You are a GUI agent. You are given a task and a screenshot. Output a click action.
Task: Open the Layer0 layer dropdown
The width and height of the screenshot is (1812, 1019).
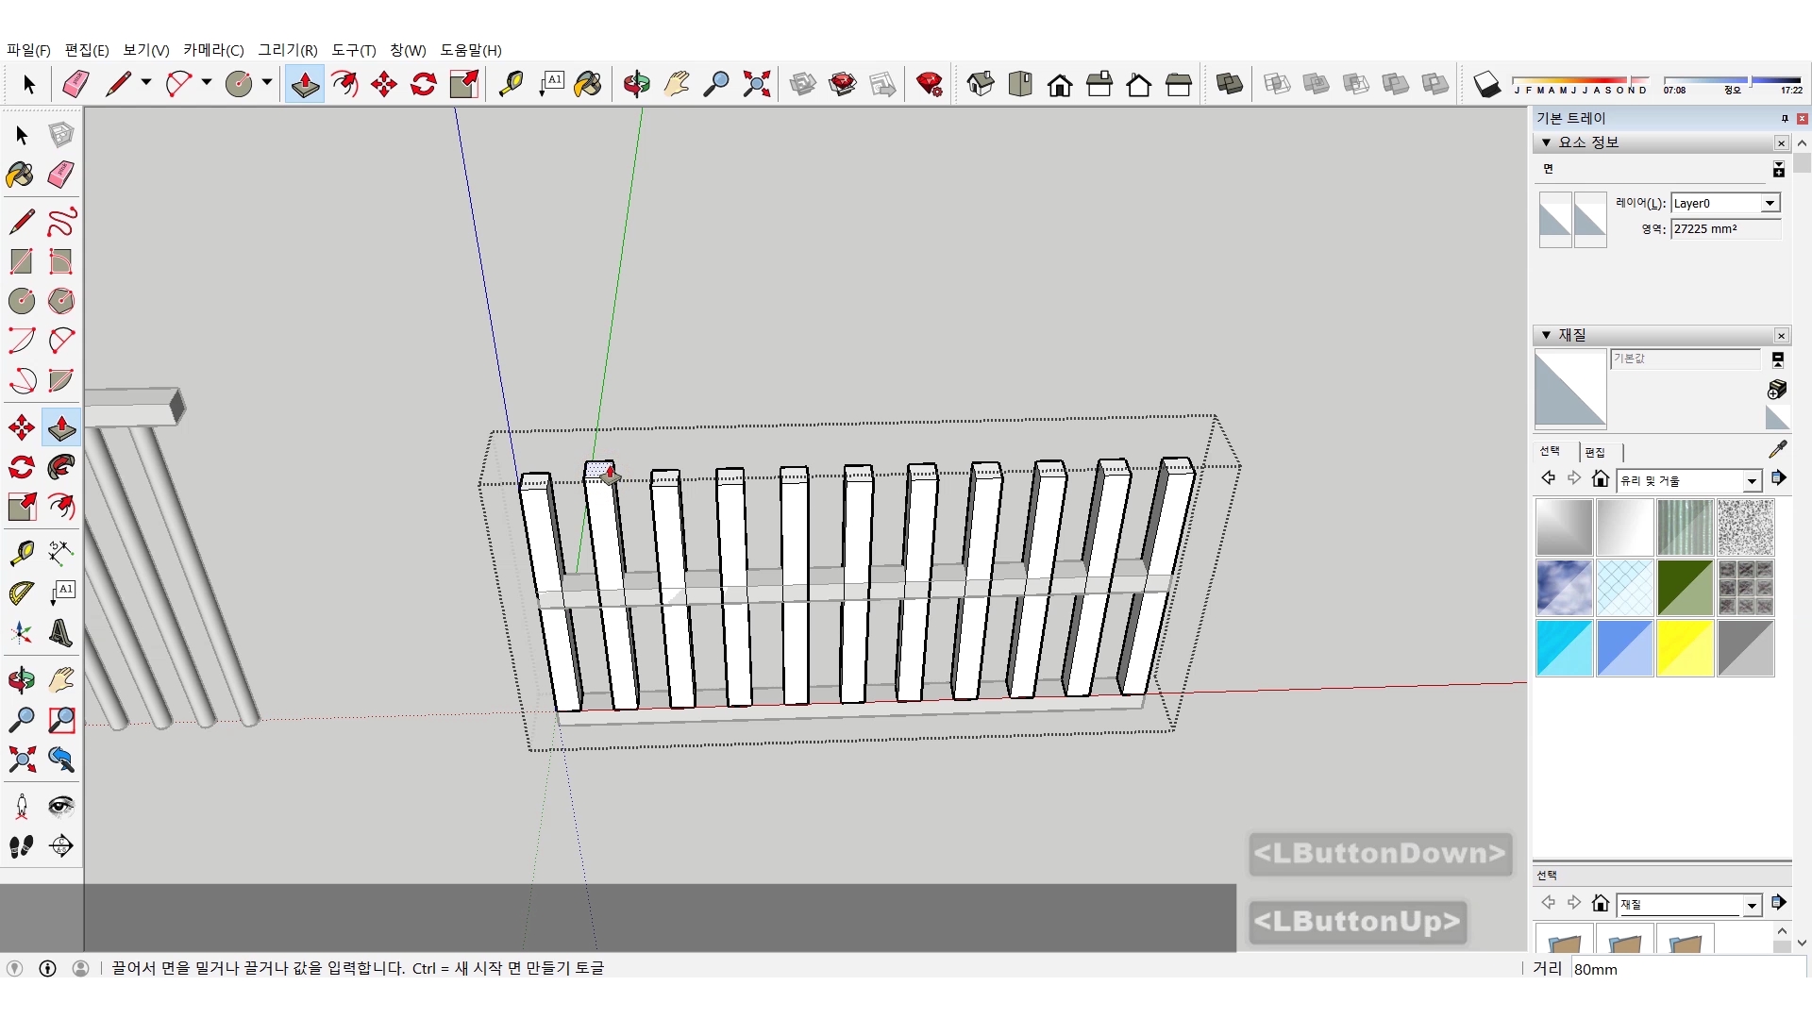click(x=1770, y=203)
